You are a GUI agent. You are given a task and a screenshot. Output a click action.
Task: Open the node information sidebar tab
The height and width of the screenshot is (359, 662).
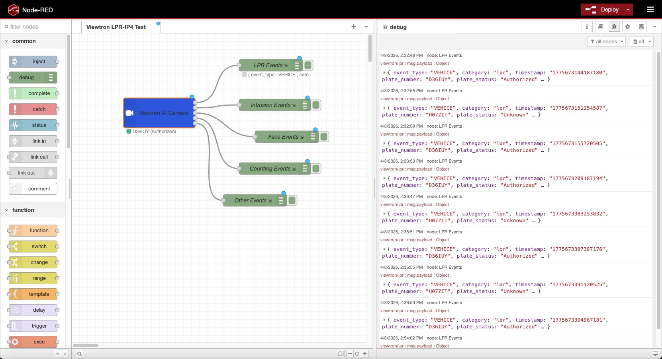point(588,27)
